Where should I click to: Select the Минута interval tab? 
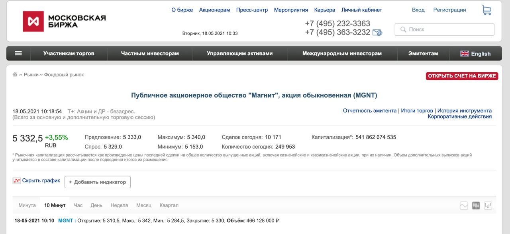pos(27,205)
